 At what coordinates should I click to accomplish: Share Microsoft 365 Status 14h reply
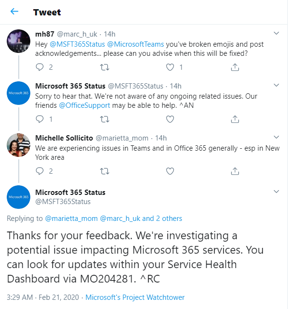click(x=235, y=119)
